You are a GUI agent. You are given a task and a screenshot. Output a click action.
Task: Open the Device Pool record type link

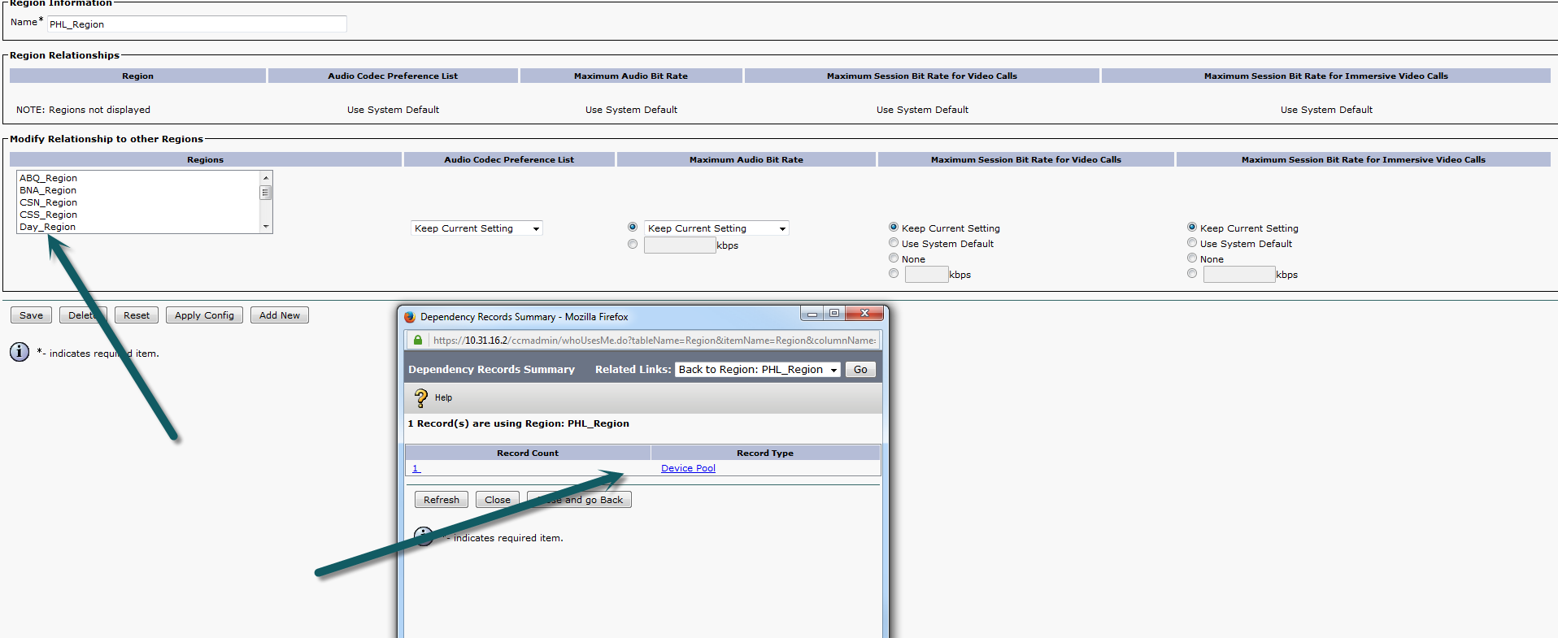coord(688,468)
